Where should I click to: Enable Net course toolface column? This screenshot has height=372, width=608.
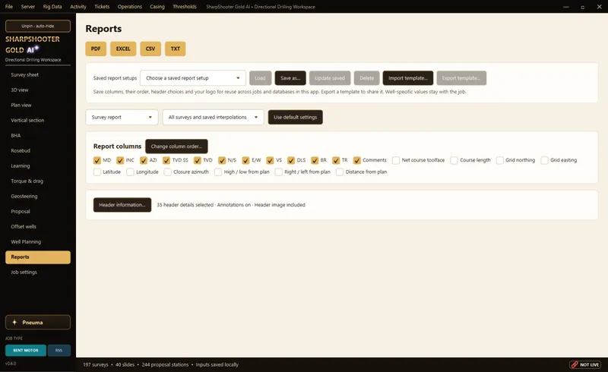(x=396, y=160)
